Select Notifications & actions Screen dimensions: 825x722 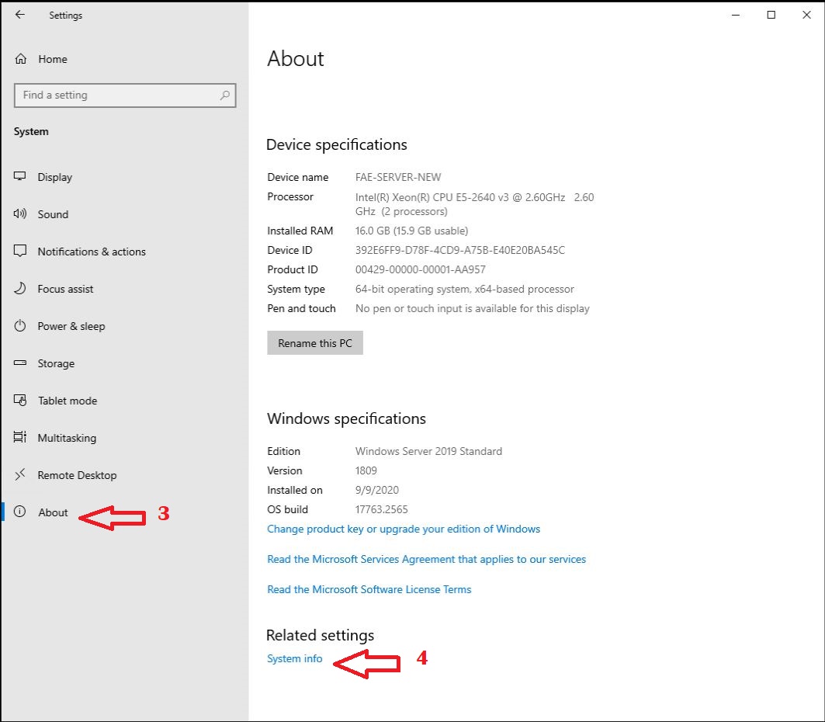(92, 252)
